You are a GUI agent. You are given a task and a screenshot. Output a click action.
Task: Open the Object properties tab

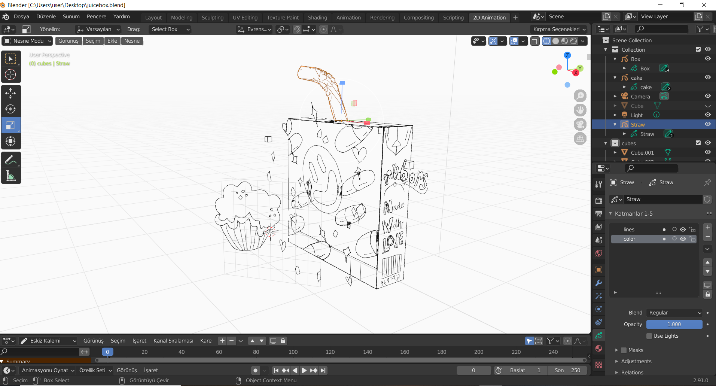[599, 270]
